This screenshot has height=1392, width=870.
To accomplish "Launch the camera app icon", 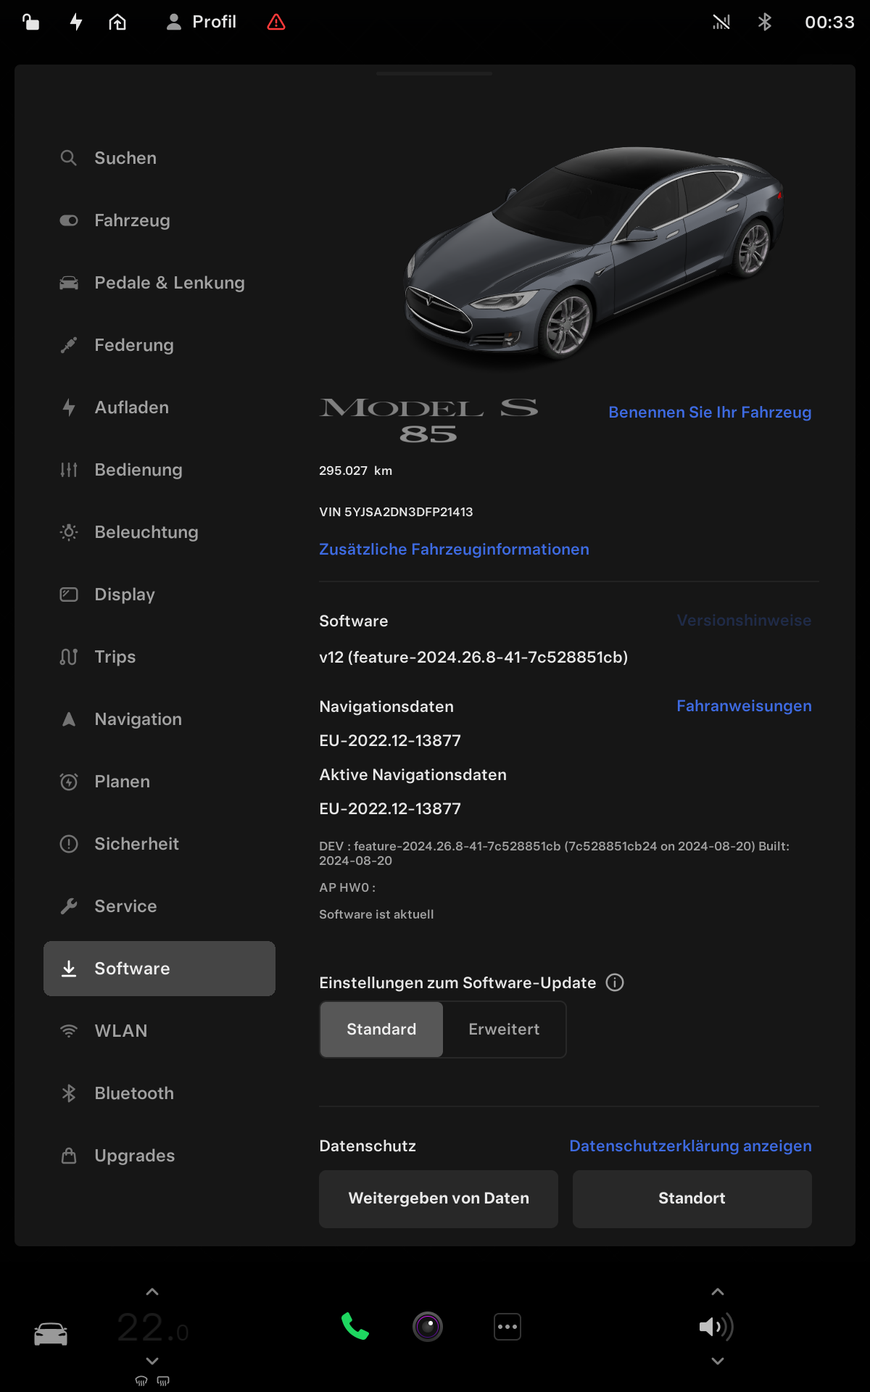I will [428, 1327].
